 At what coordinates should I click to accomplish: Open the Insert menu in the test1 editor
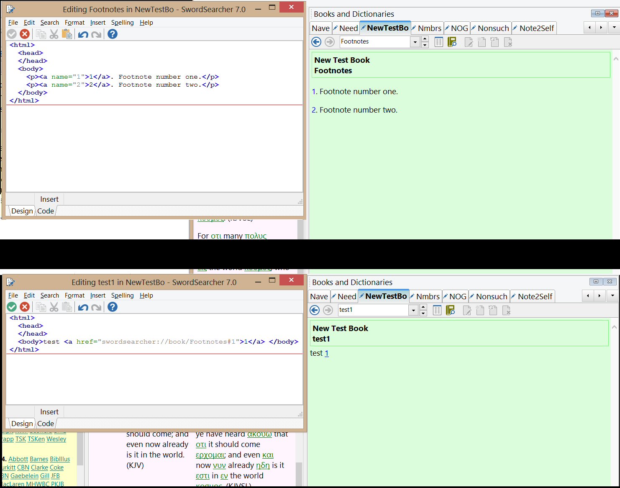(98, 295)
